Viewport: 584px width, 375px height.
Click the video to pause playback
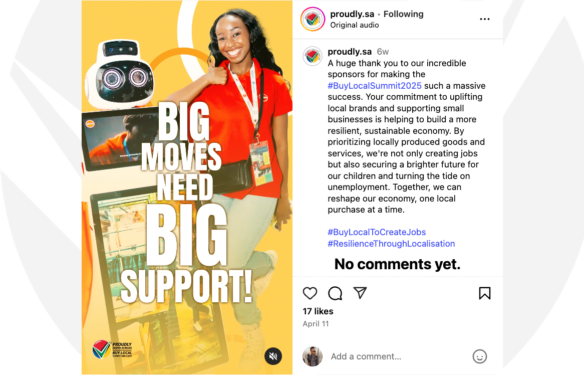coord(187,187)
